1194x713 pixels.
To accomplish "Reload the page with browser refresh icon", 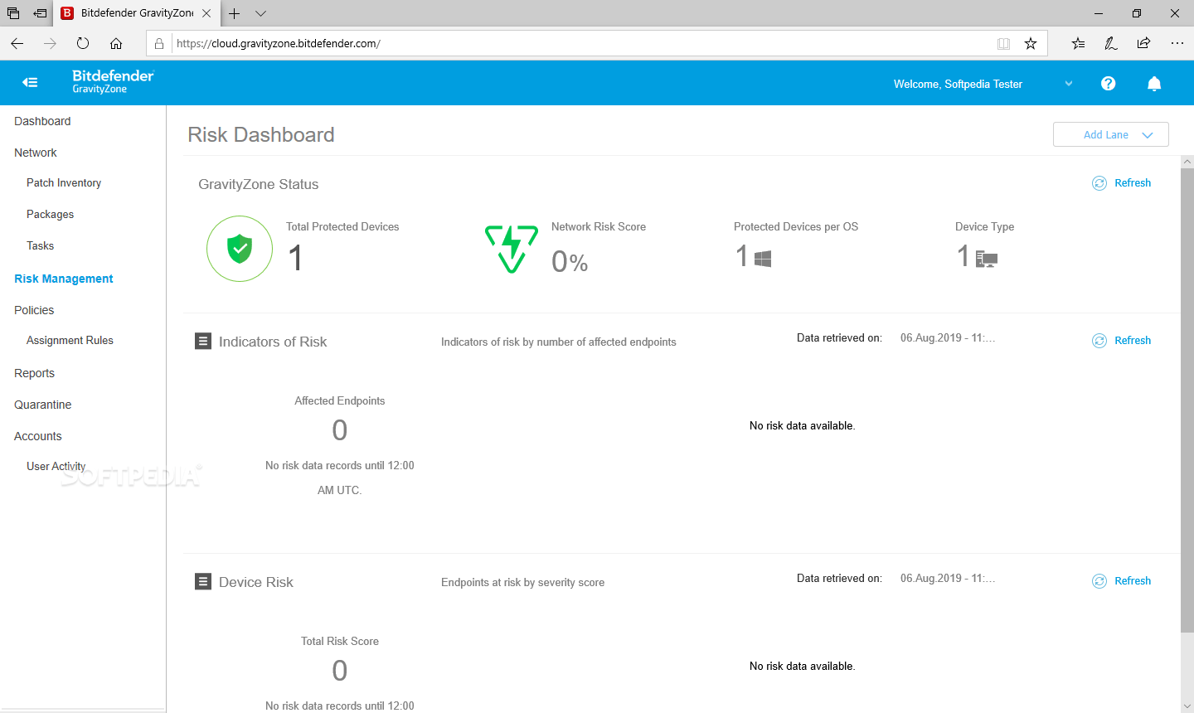I will point(83,43).
